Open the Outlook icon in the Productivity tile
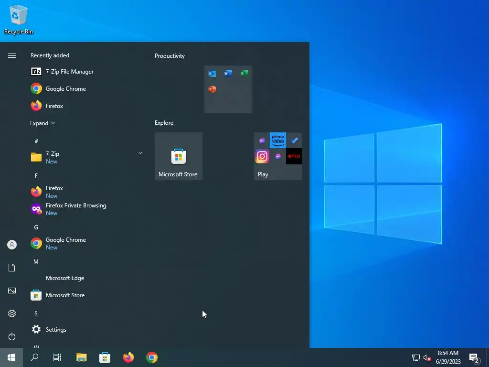 [x=212, y=73]
